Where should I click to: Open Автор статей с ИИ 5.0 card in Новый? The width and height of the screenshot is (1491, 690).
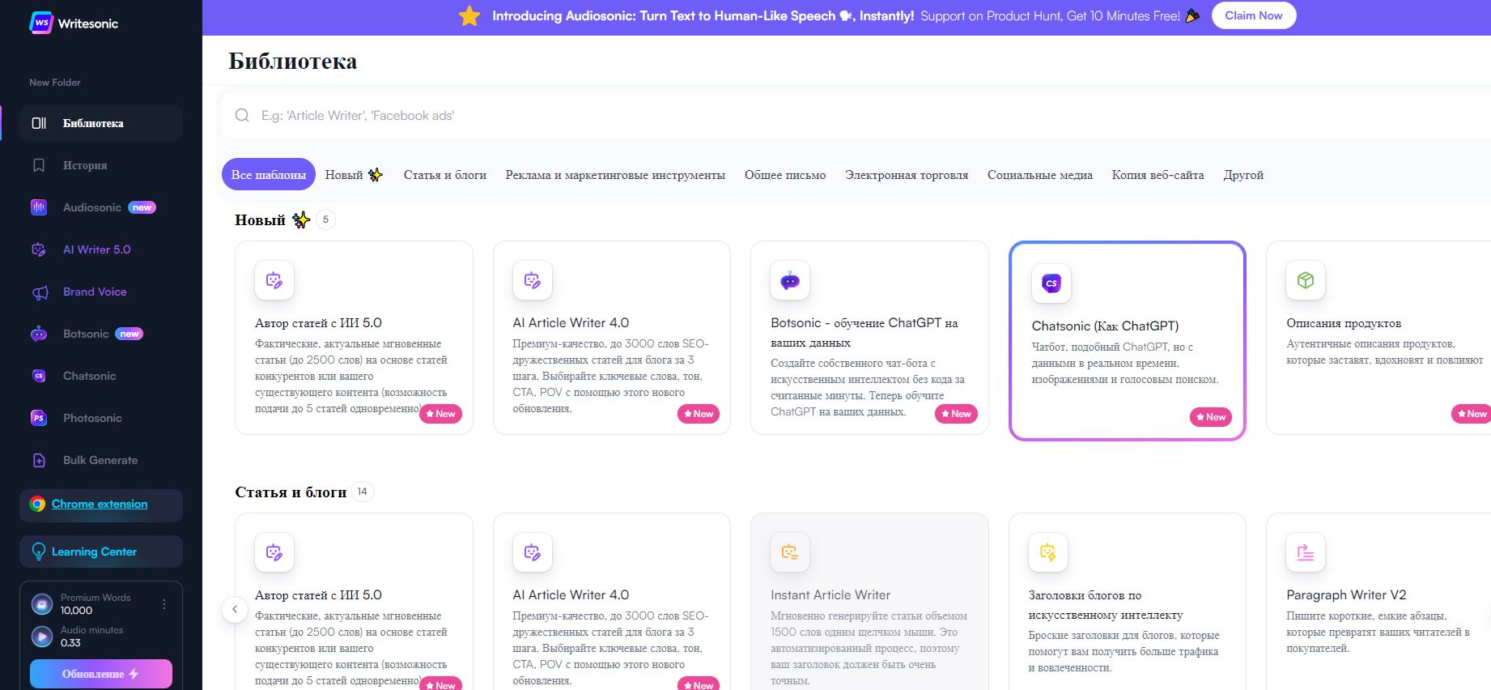click(354, 338)
